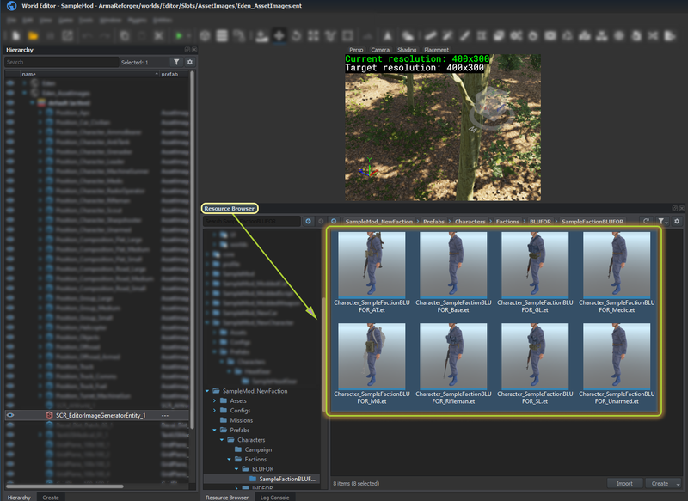
Task: Click the Hierarchy horizontal scrollbar
Action: point(64,486)
